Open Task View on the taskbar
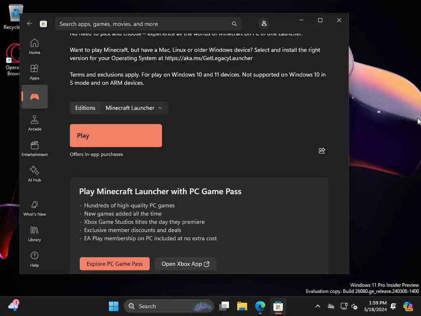 (x=224, y=306)
